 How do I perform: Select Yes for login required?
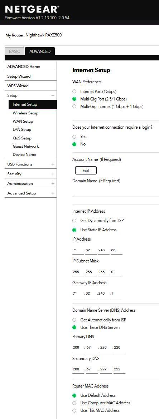pyautogui.click(x=74, y=137)
